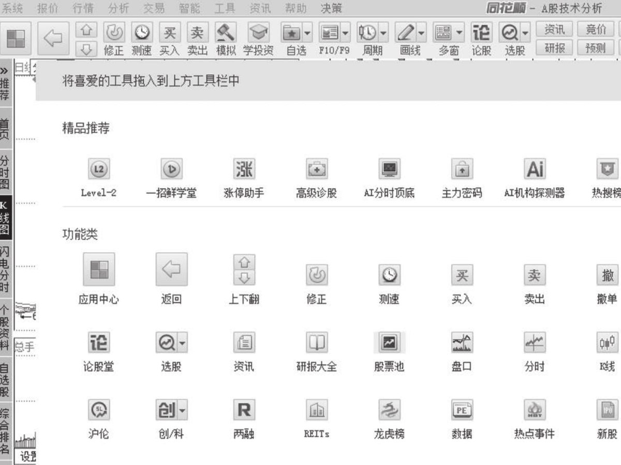Click the toolbar 研报 button
Image resolution: width=621 pixels, height=465 pixels.
click(x=554, y=48)
